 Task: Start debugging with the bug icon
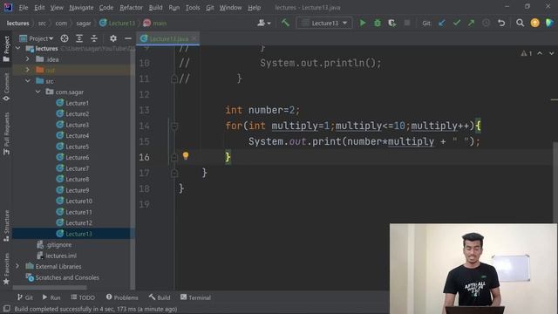pyautogui.click(x=378, y=24)
